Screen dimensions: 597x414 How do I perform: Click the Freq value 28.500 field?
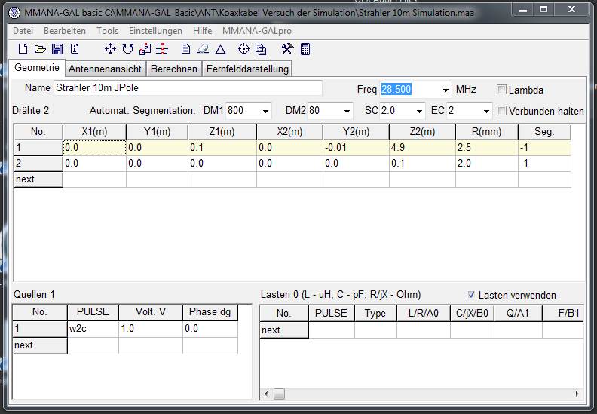(410, 90)
